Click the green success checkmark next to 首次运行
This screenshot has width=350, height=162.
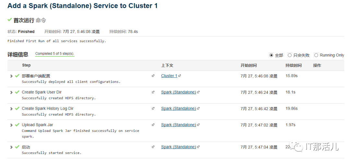[10, 20]
